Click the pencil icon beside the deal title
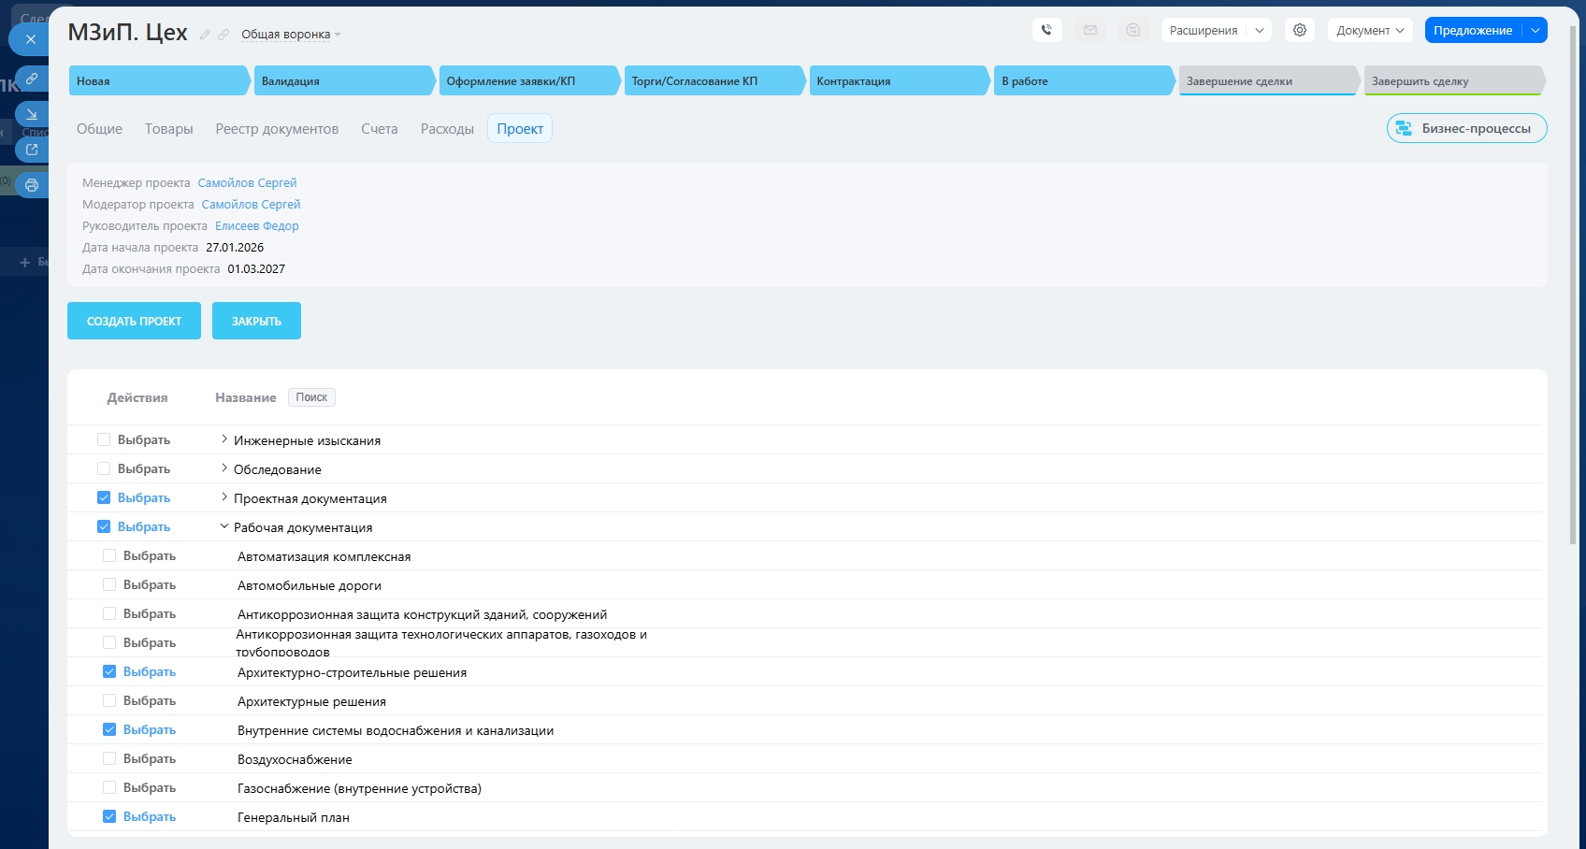Viewport: 1586px width, 849px height. click(205, 35)
